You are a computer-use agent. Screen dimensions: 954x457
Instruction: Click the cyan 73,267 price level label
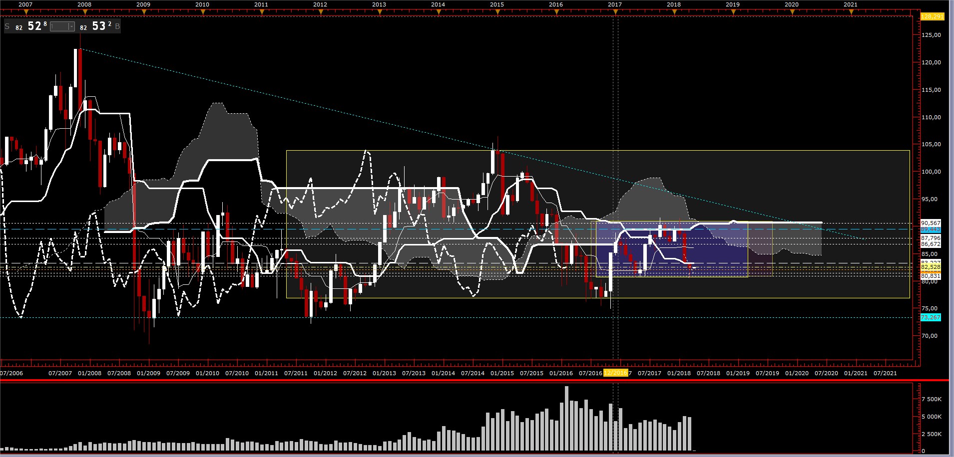[931, 317]
